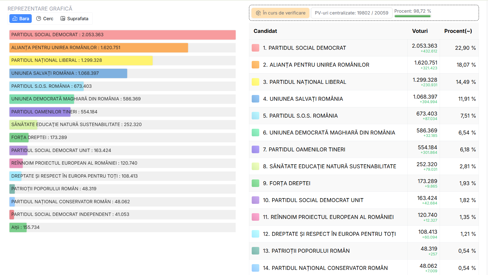Click the pale green swatch for Sănătate Educație Natură
Screen dimensions: 488x275
[255, 166]
